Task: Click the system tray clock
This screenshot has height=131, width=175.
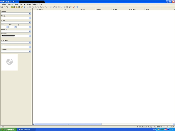Action: [x=171, y=130]
